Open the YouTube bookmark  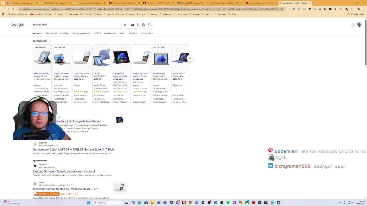[x=36, y=14]
